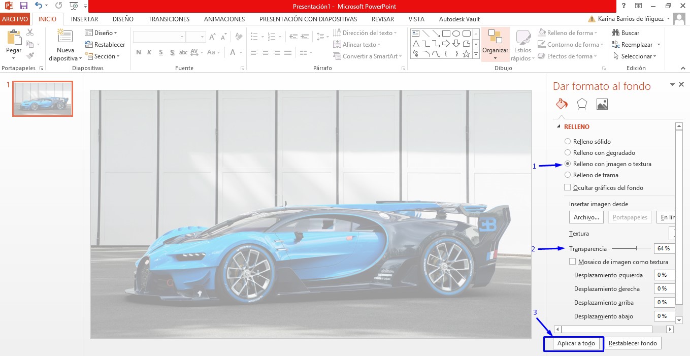The image size is (690, 356).
Task: Open the task pane options dropdown arrow
Action: [x=672, y=85]
